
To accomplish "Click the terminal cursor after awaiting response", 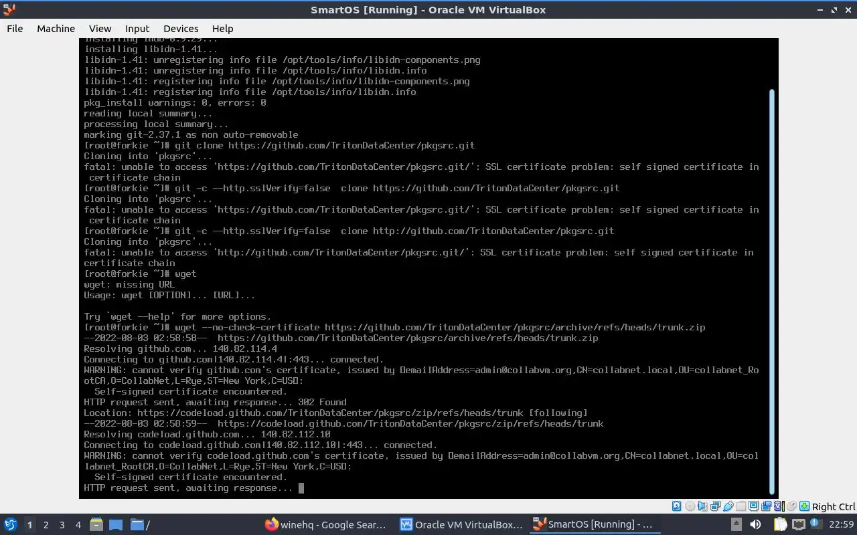I will [x=301, y=488].
